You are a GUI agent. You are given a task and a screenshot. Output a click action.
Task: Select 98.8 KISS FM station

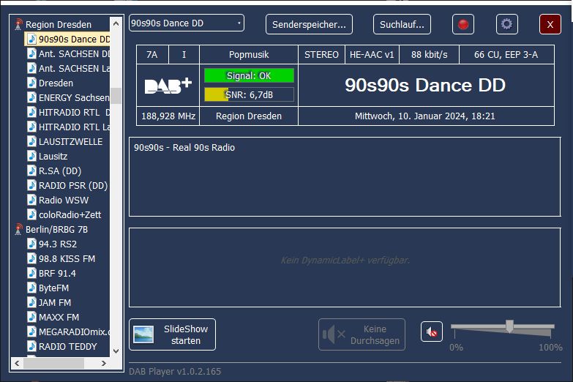pyautogui.click(x=67, y=258)
